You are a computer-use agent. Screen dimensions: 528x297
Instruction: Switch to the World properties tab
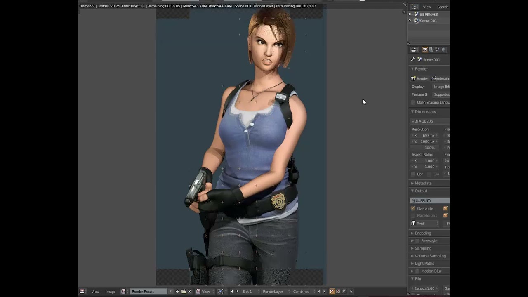tap(444, 49)
